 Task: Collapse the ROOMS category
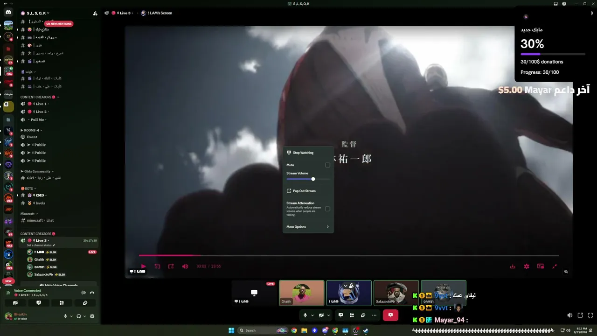[x=31, y=130]
